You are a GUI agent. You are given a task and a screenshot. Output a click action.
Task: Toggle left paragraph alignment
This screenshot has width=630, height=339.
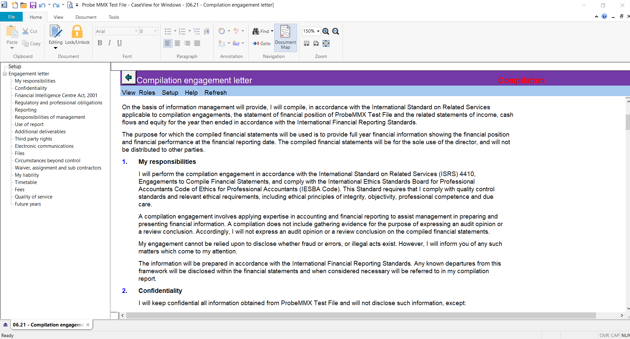point(168,43)
